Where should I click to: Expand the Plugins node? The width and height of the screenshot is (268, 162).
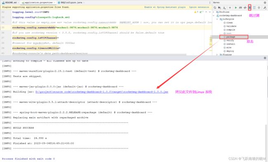pos(217,55)
